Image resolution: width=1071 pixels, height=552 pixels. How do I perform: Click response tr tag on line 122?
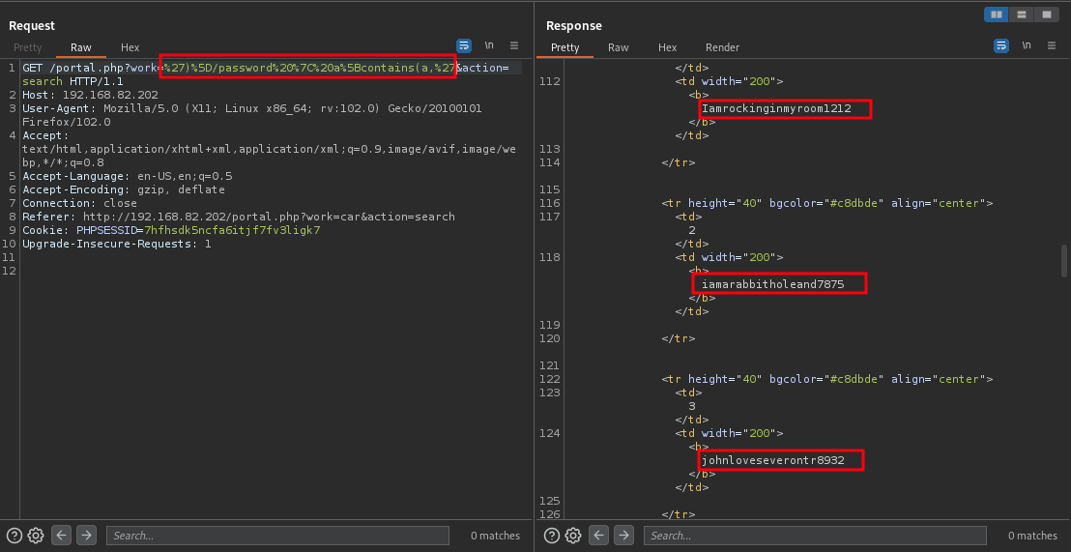[827, 379]
